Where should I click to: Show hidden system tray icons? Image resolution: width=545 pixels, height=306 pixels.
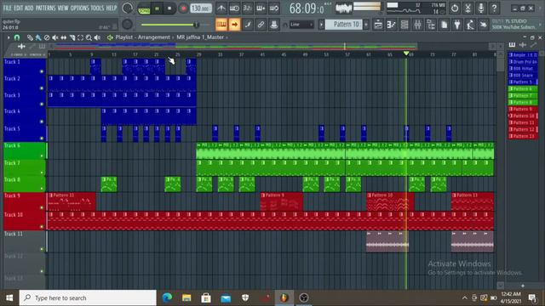click(x=465, y=298)
